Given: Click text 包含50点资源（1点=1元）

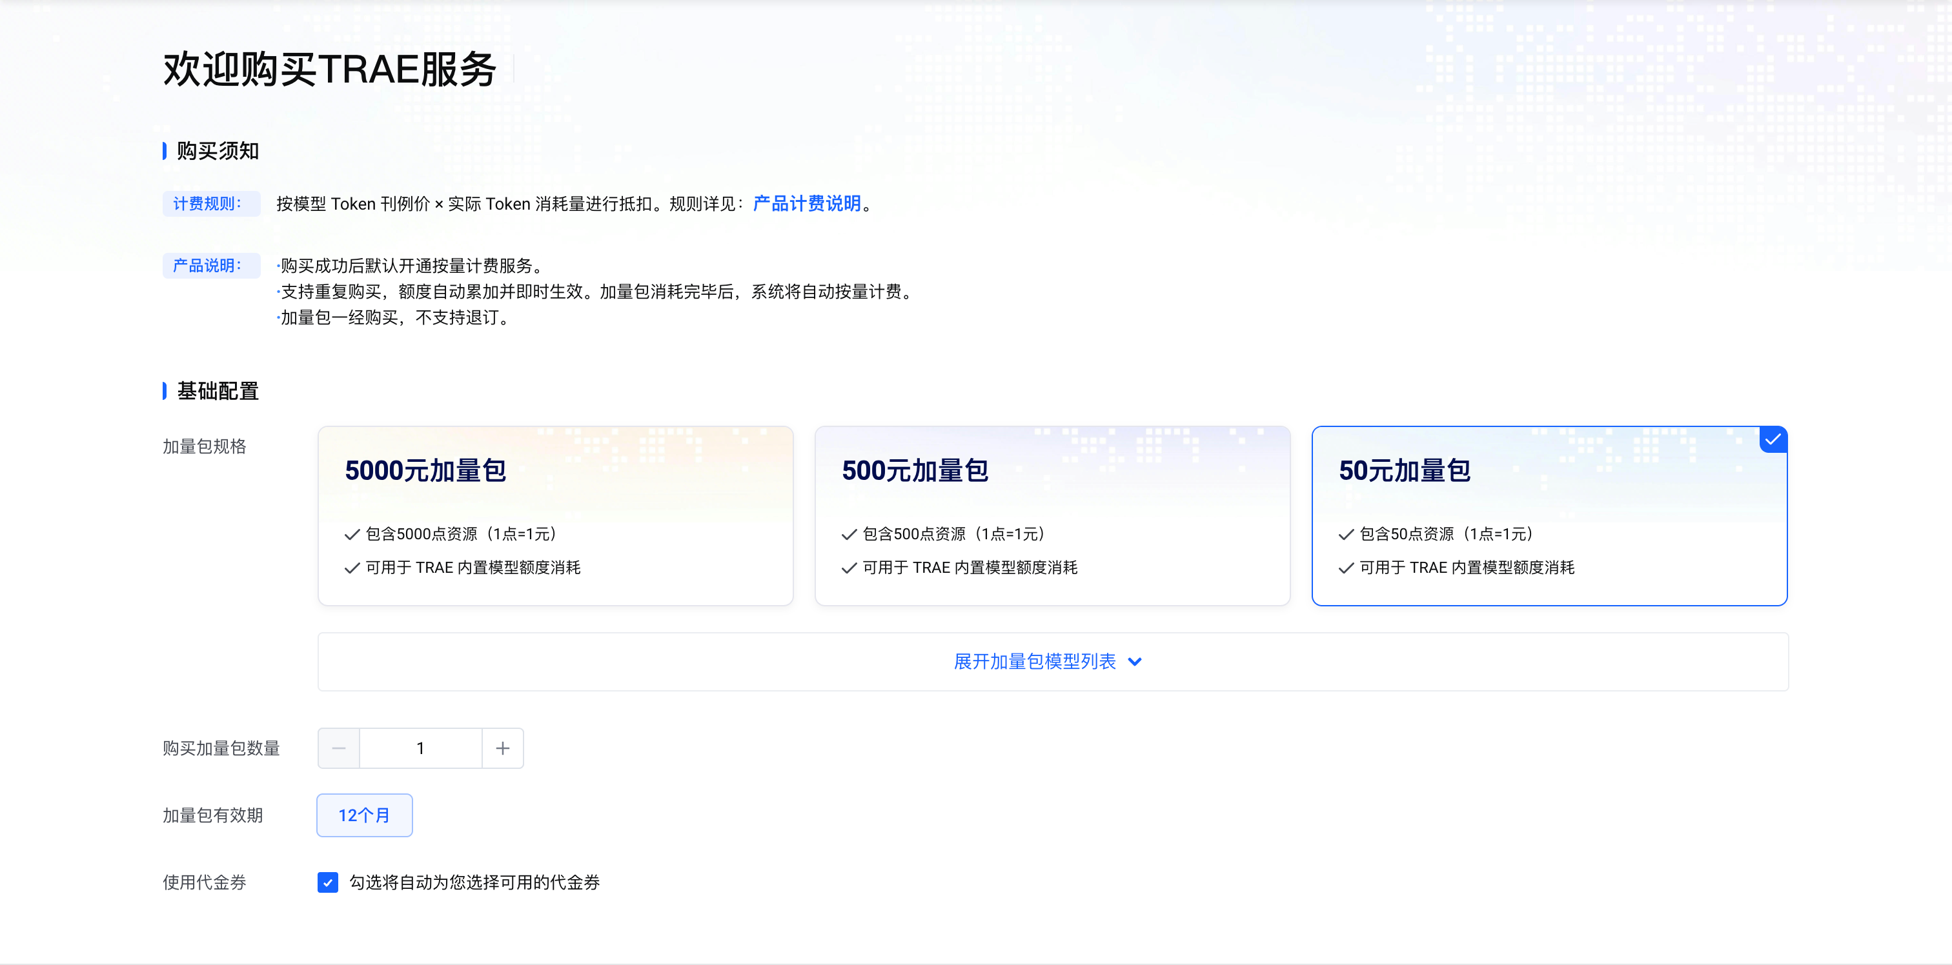Looking at the screenshot, I should tap(1447, 534).
